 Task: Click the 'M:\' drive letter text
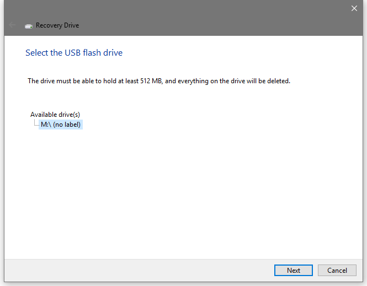[x=46, y=125]
